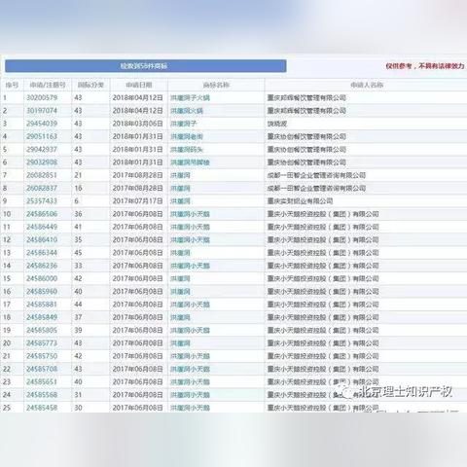Open registration number 24586000 in row 15

coord(42,278)
